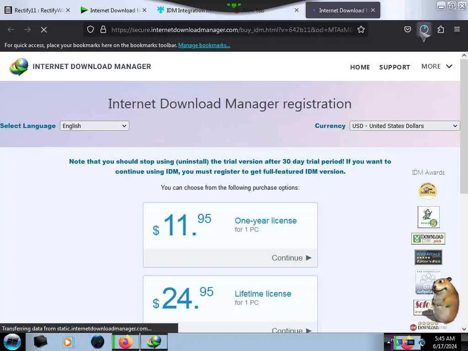Click the IDM Awards heading
This screenshot has height=351, width=468.
(x=428, y=172)
